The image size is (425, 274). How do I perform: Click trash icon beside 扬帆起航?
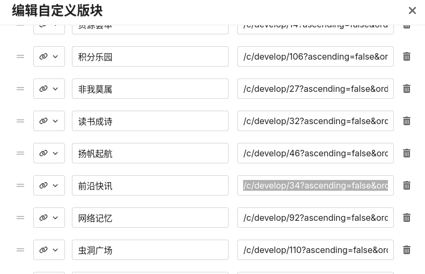[407, 153]
